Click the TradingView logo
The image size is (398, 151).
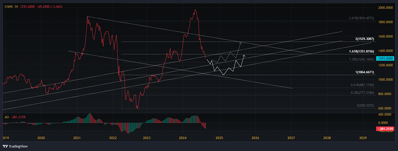[x=15, y=146]
